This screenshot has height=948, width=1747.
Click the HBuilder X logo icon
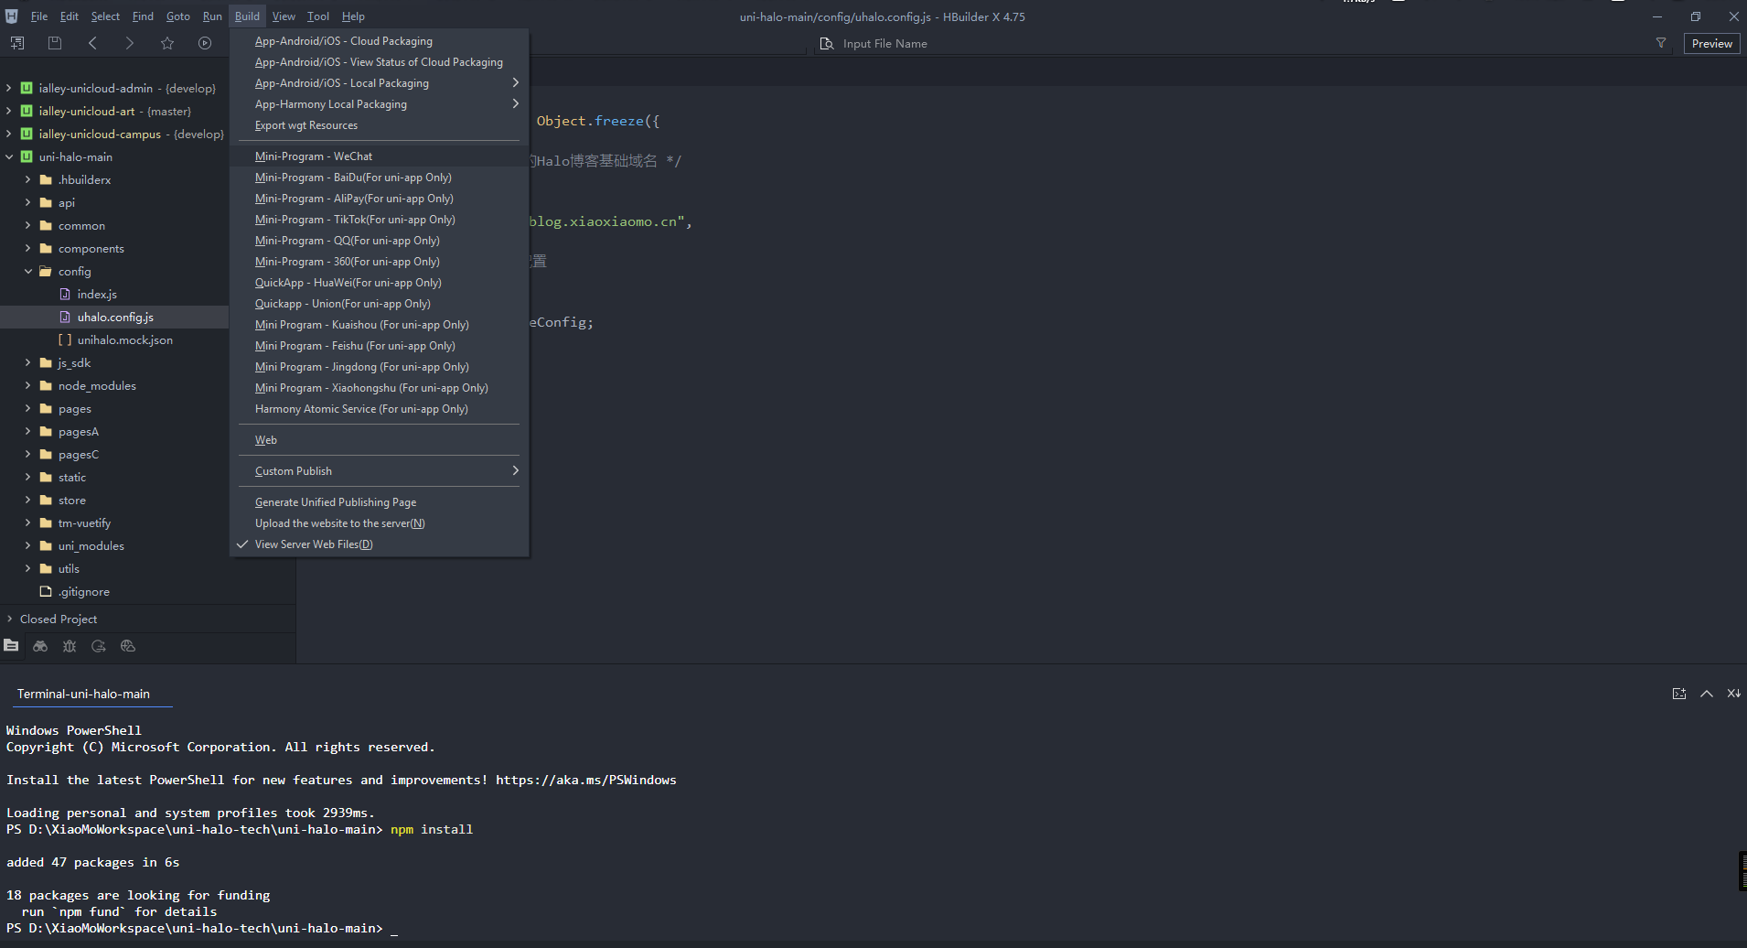coord(11,16)
